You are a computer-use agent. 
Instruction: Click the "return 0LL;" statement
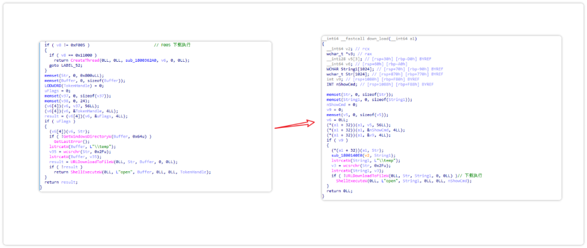(x=339, y=191)
